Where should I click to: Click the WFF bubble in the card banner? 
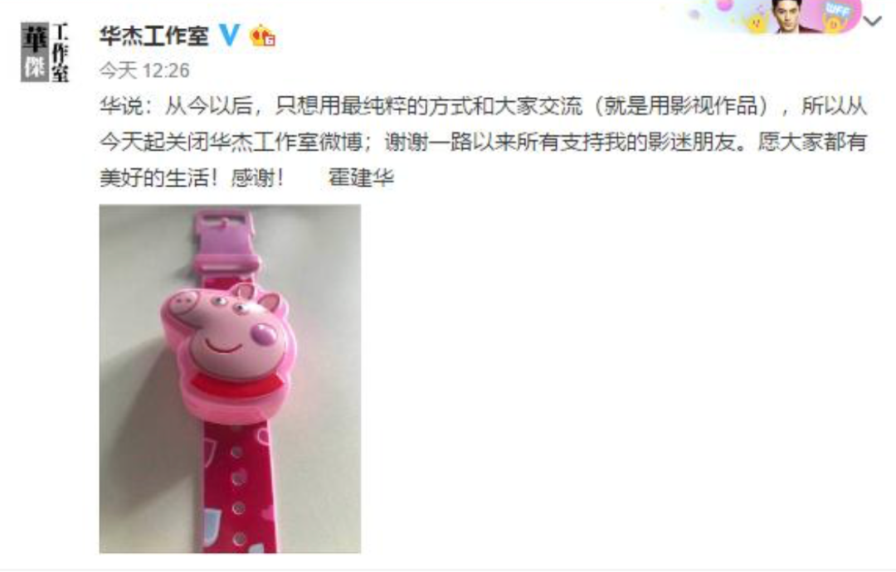click(x=839, y=10)
